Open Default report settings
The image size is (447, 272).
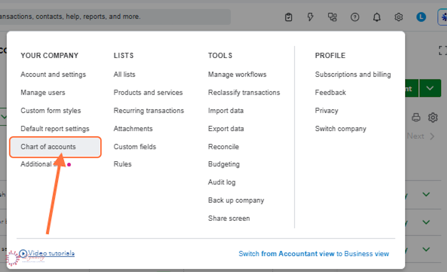coord(55,129)
